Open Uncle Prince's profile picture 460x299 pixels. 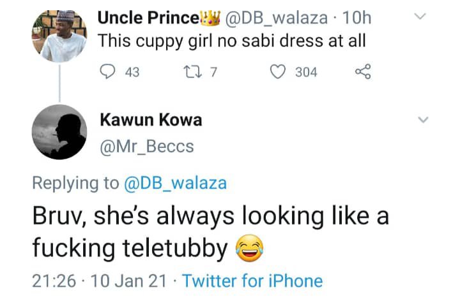pyautogui.click(x=59, y=35)
